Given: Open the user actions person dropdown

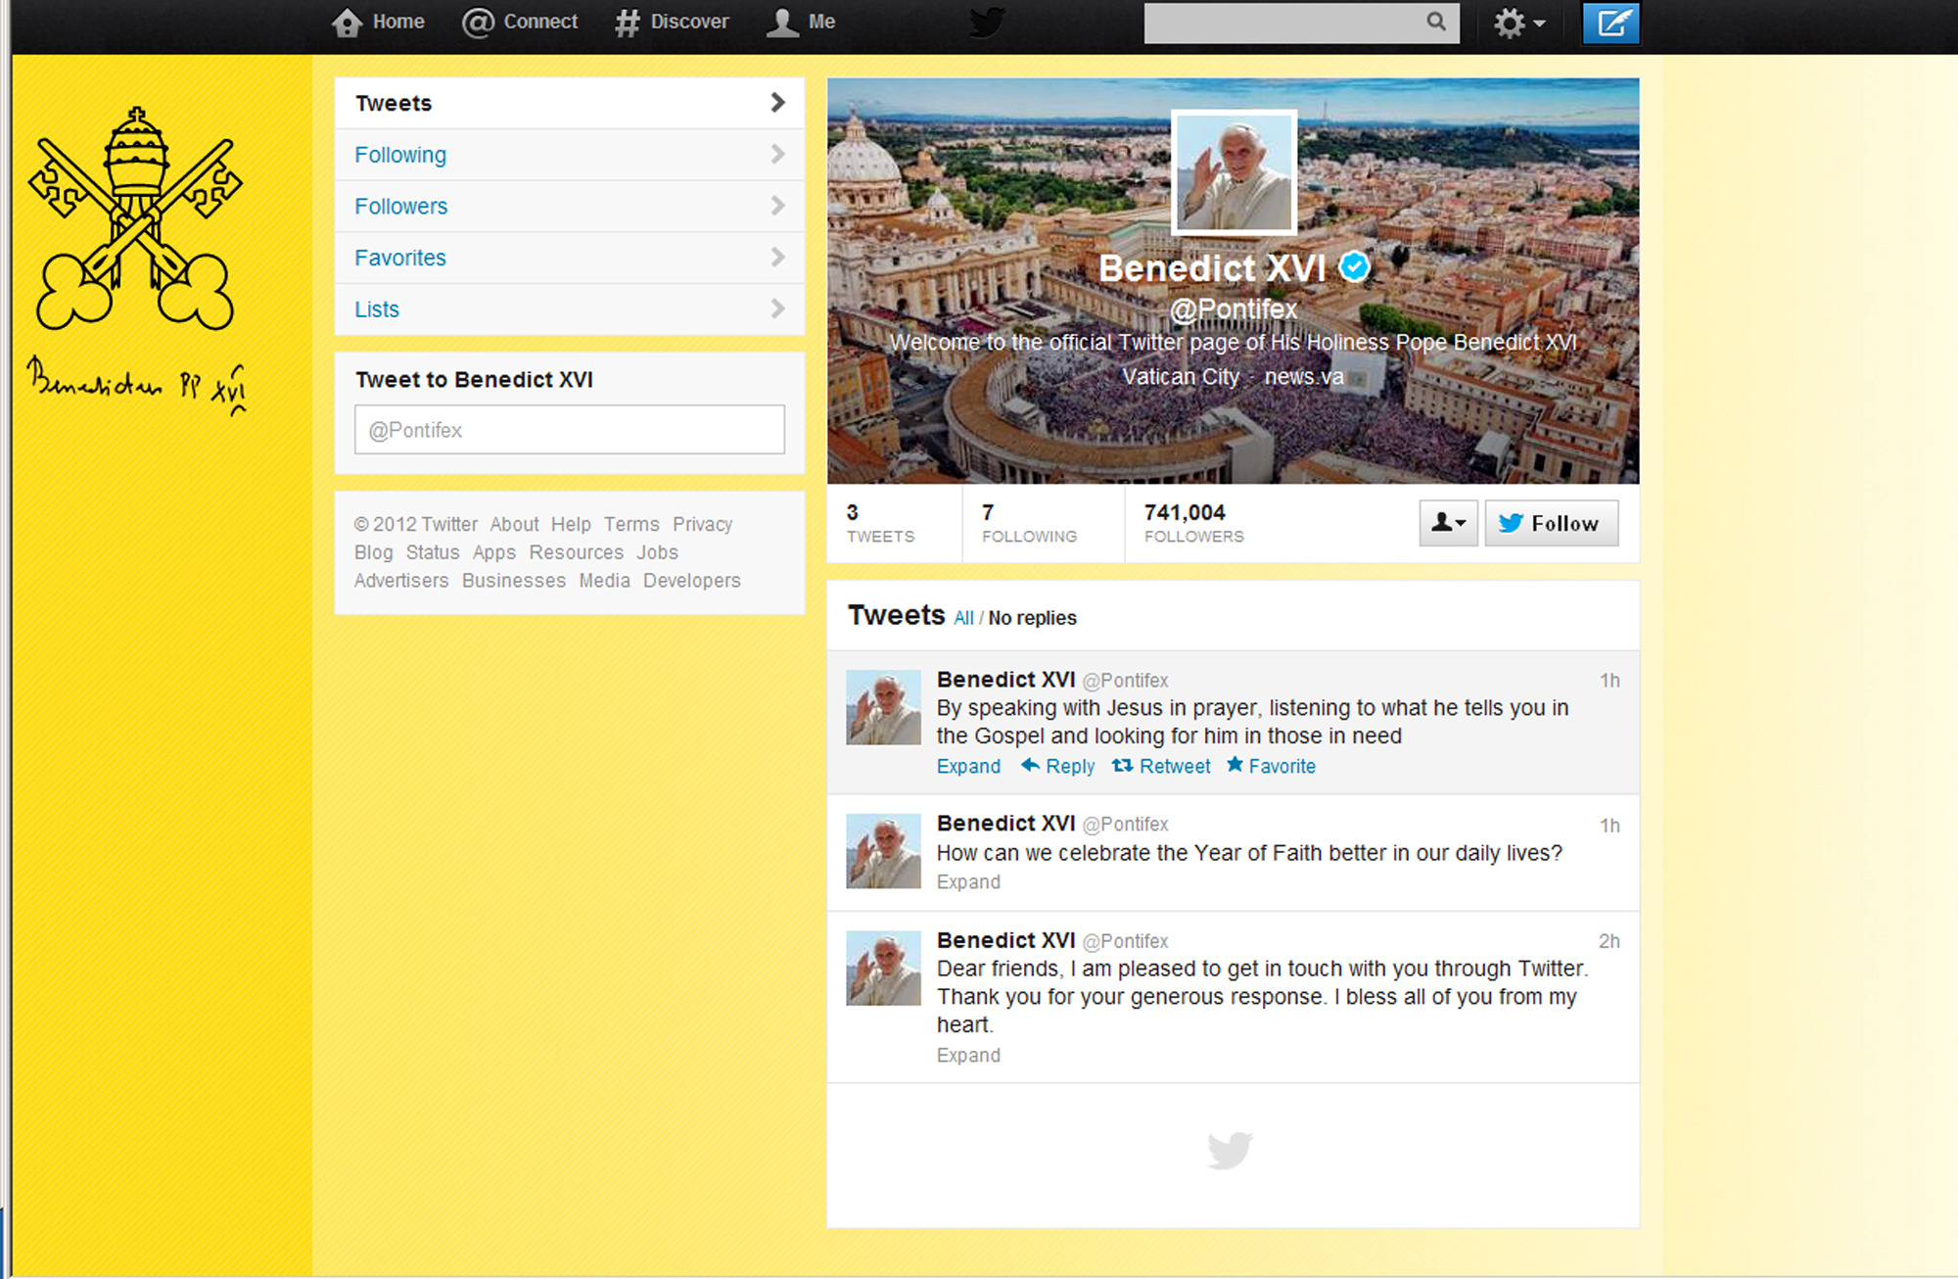Looking at the screenshot, I should 1448,523.
